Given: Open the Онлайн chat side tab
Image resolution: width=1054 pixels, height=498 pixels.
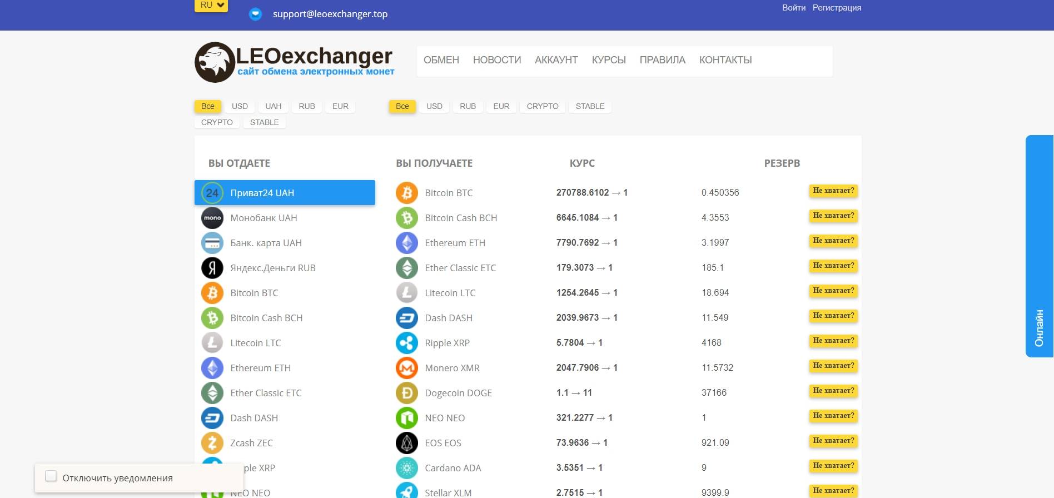Looking at the screenshot, I should 1039,246.
